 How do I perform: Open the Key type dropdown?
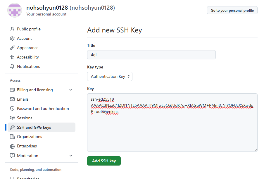coord(110,76)
